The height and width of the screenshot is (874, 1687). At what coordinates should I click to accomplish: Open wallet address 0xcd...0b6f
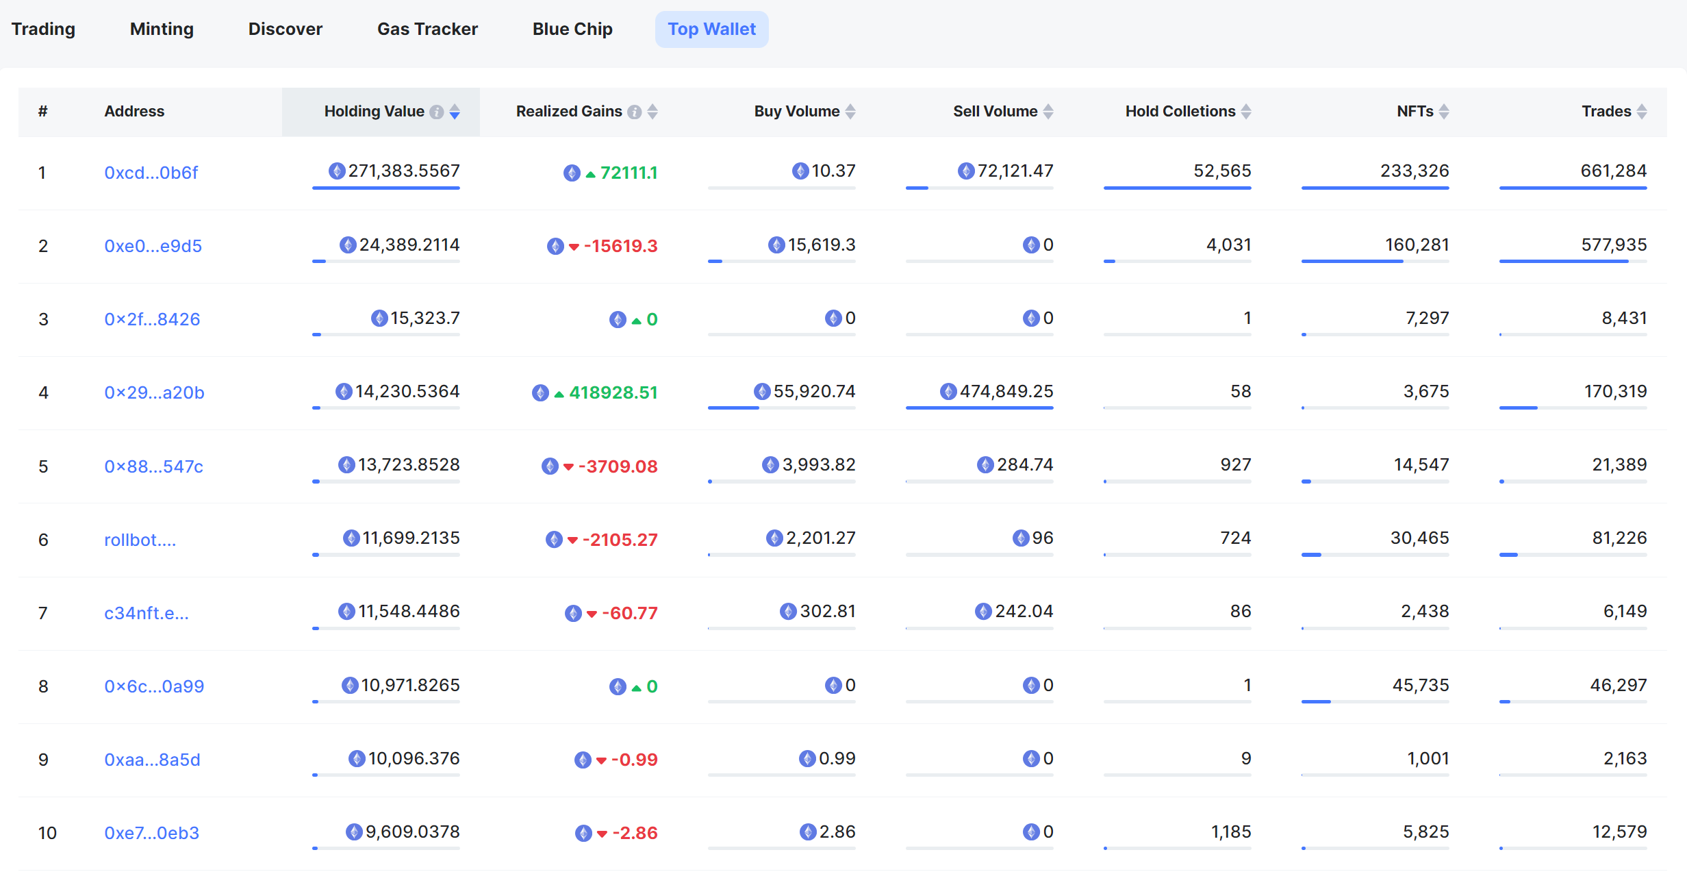(151, 173)
